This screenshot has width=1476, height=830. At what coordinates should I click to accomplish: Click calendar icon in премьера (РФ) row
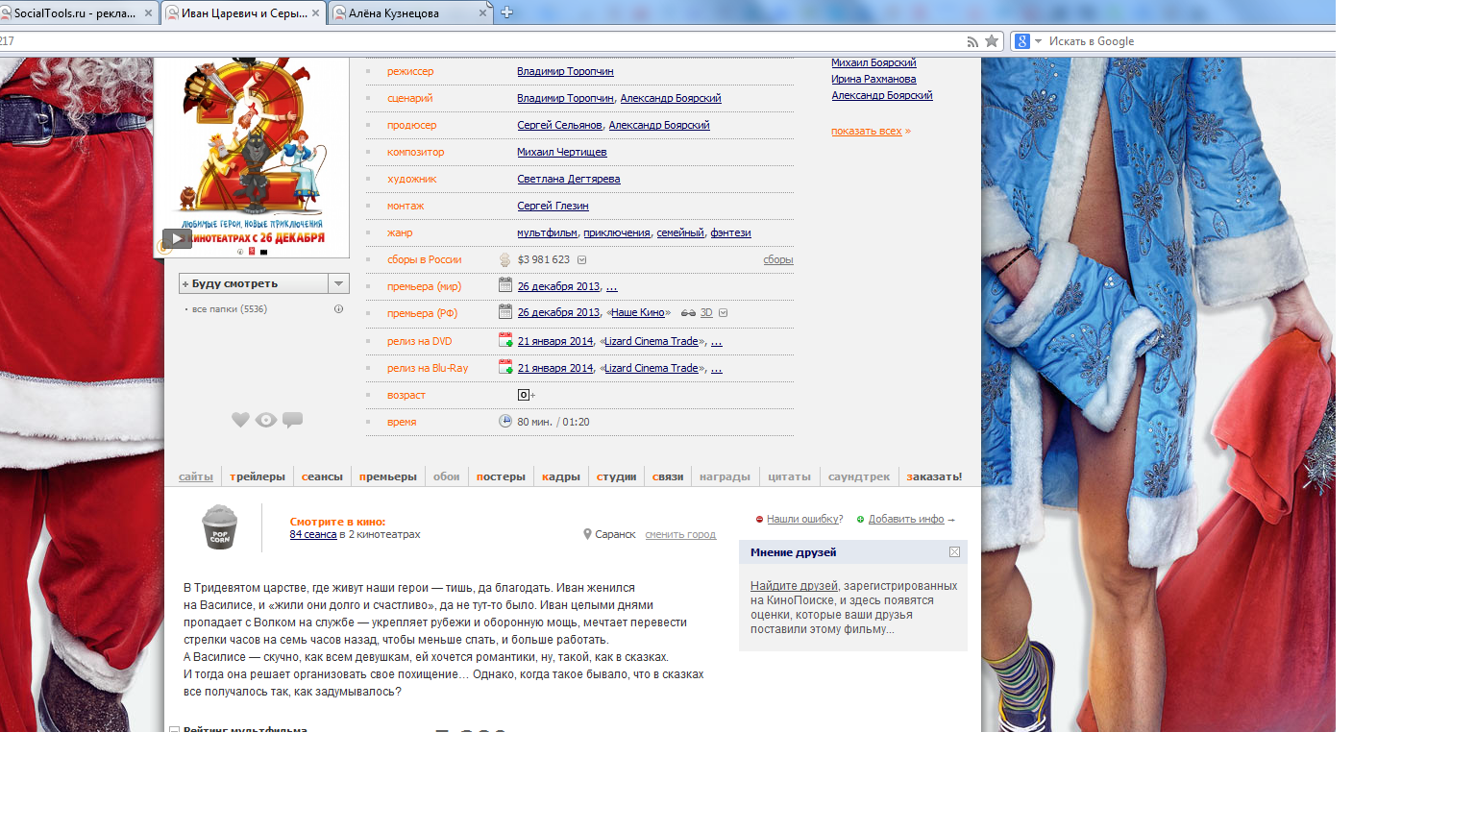[x=505, y=311]
